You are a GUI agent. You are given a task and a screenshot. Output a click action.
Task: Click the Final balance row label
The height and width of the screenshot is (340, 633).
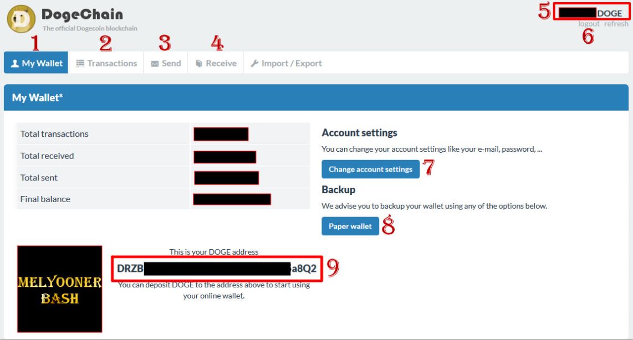click(x=45, y=199)
